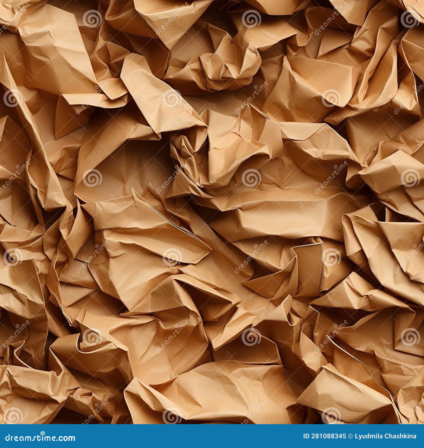Click the copyright symbol in the attribution bar
Image resolution: width=424 pixels, height=448 pixels.
(x=351, y=436)
